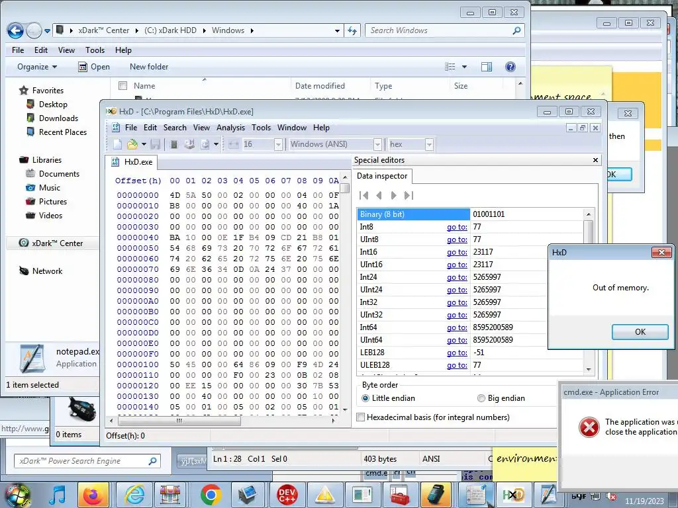Click the red toolbox taskbar icon

click(400, 495)
